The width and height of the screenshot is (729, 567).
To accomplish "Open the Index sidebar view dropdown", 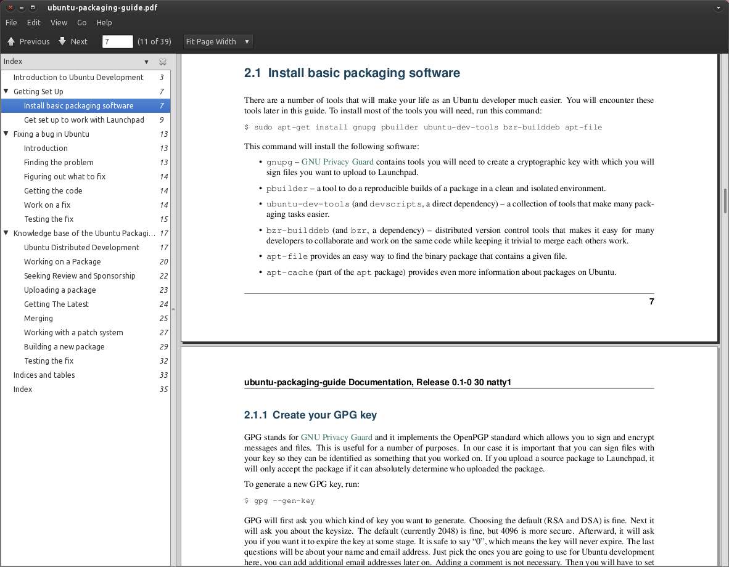I will 146,62.
